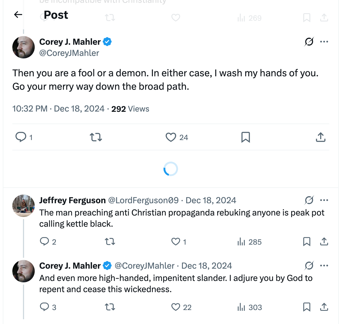Viewport: 341px width, 324px height.
Task: Click Corey J. Mahler's main post avatar
Action: (x=24, y=47)
